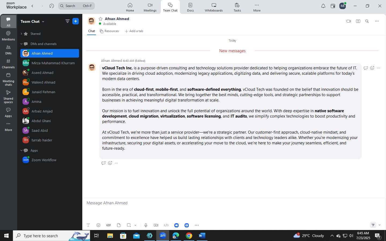Open the Zoom Workflow app chat

click(x=50, y=160)
